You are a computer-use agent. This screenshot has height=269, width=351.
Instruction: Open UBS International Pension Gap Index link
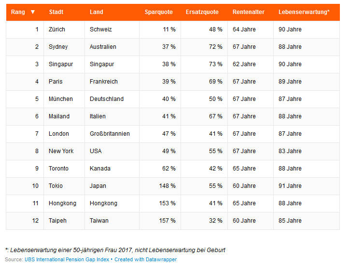pos(67,259)
